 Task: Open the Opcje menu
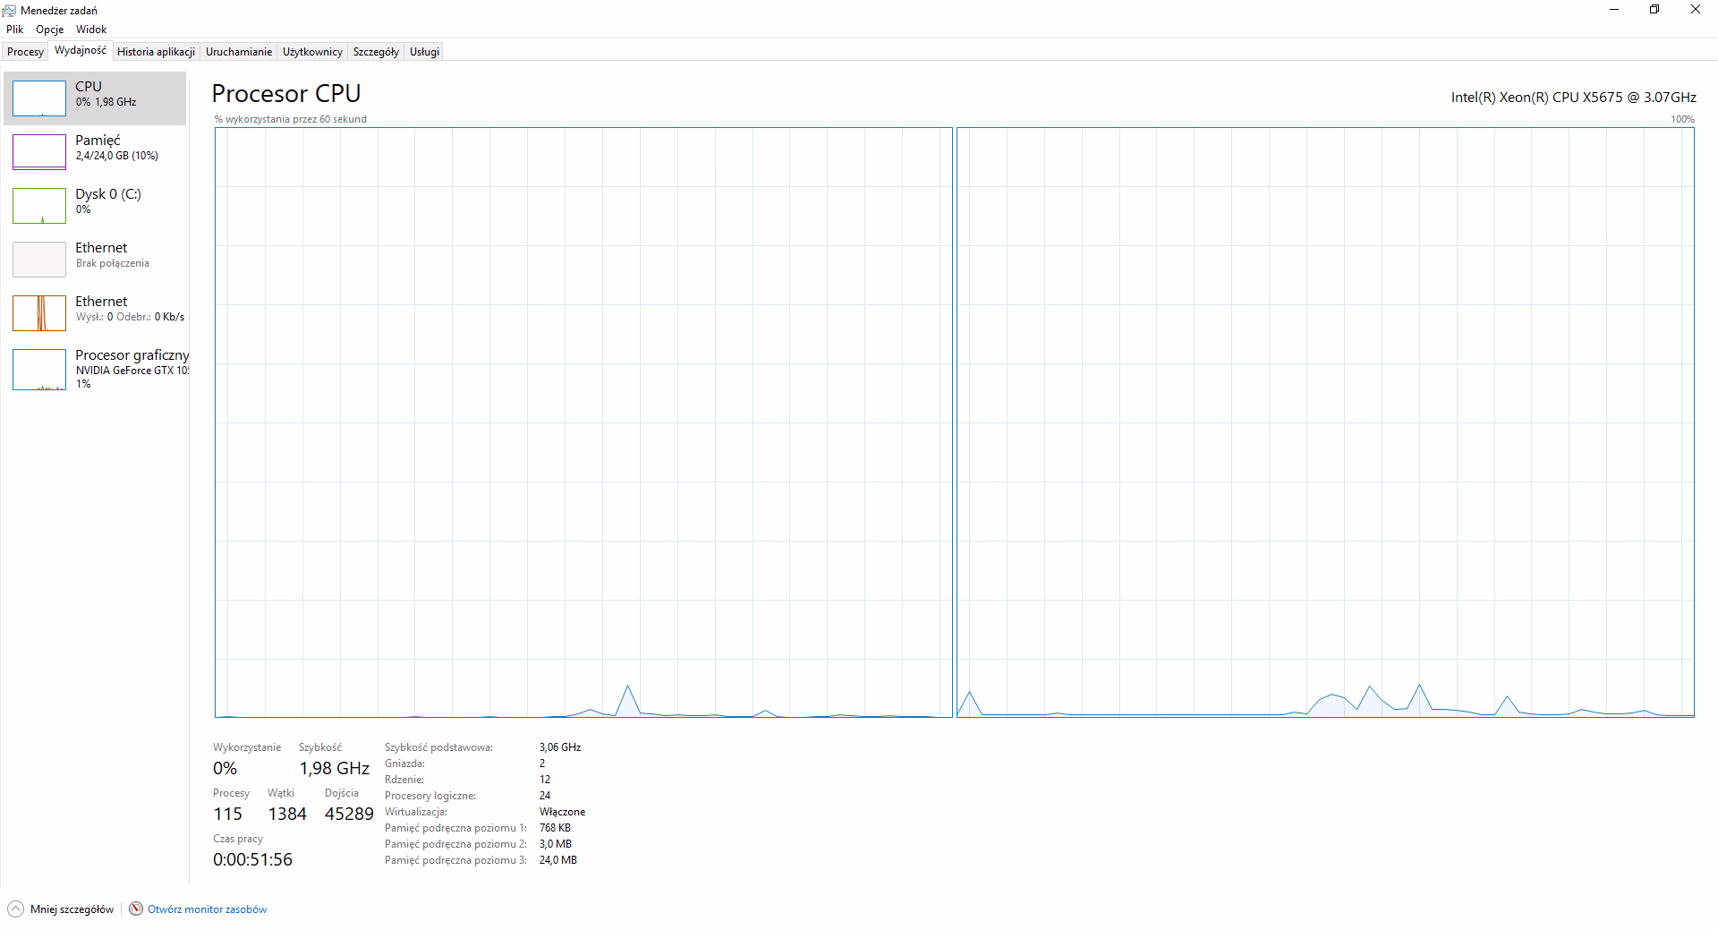50,30
